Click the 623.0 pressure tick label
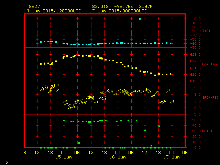The height and width of the screenshot is (165, 220). pos(196,54)
